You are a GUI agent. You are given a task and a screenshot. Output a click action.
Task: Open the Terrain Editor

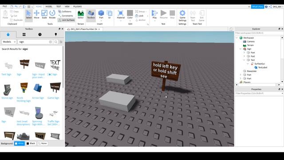81,15
